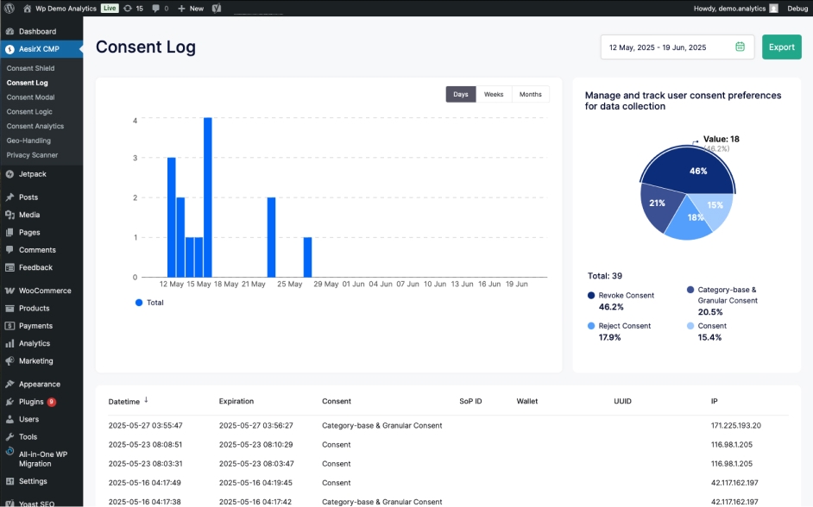This screenshot has width=813, height=507.
Task: Sort table by Datetime column arrow
Action: [146, 400]
